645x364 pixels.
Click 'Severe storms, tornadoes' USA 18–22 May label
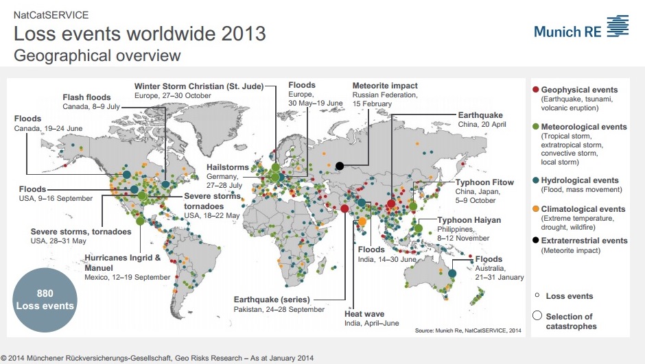212,202
